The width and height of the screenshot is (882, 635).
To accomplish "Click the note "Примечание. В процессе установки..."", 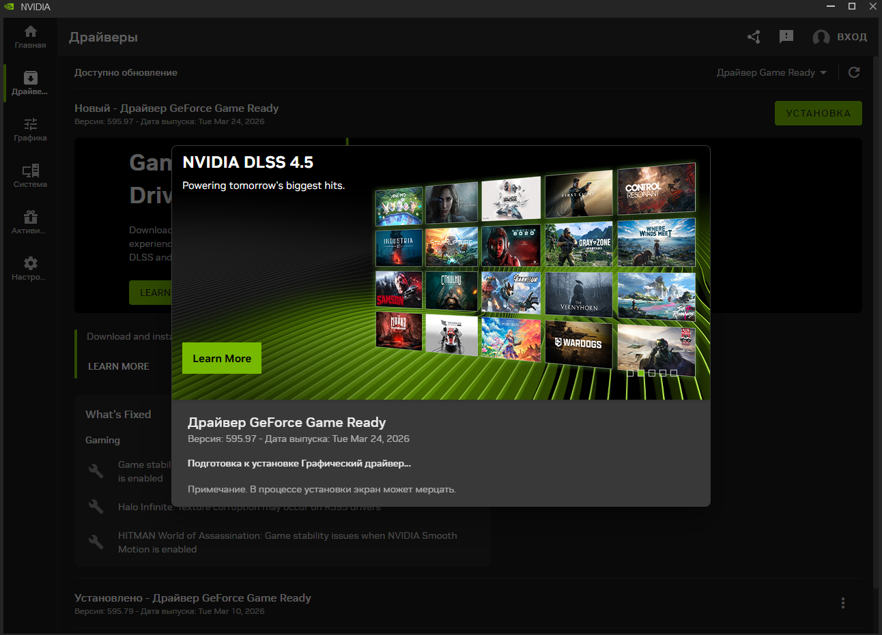I will 322,489.
